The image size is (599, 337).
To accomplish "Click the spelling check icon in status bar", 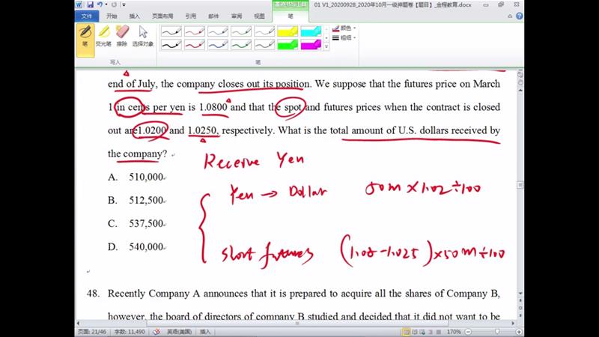I will coord(157,331).
